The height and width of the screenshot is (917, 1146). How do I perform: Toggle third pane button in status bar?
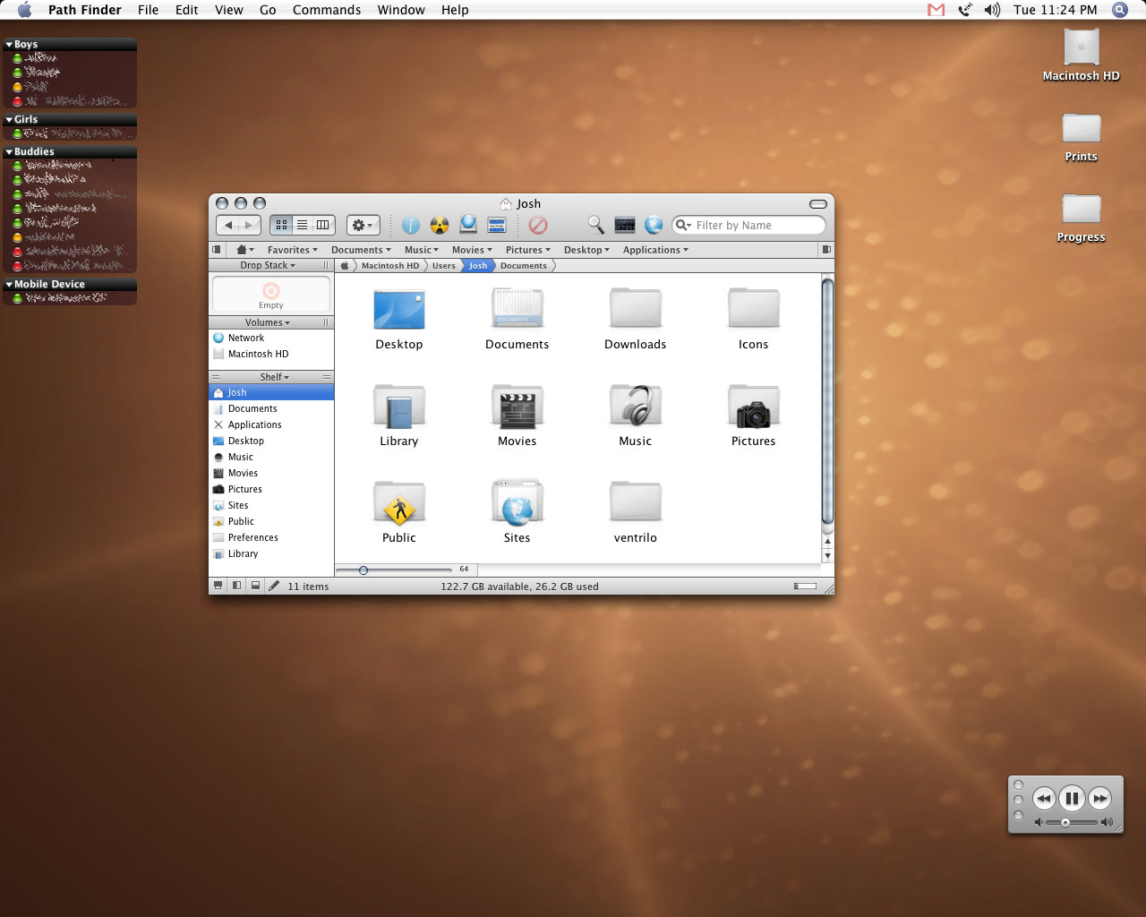(x=255, y=586)
